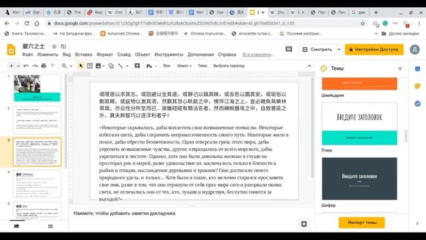Click the add comment toolbar icon
This screenshot has width=426, height=240.
tap(137, 66)
